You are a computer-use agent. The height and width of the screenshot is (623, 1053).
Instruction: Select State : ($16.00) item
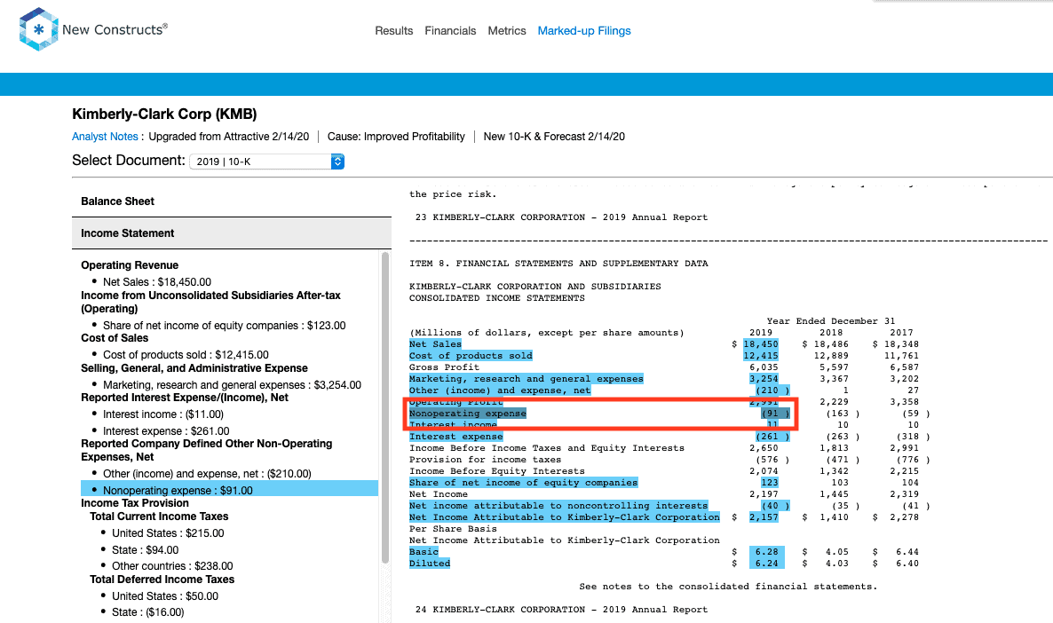(147, 612)
